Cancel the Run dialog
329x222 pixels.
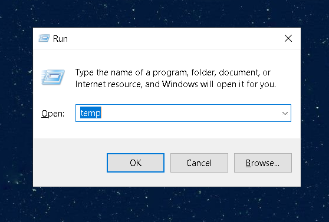(199, 163)
